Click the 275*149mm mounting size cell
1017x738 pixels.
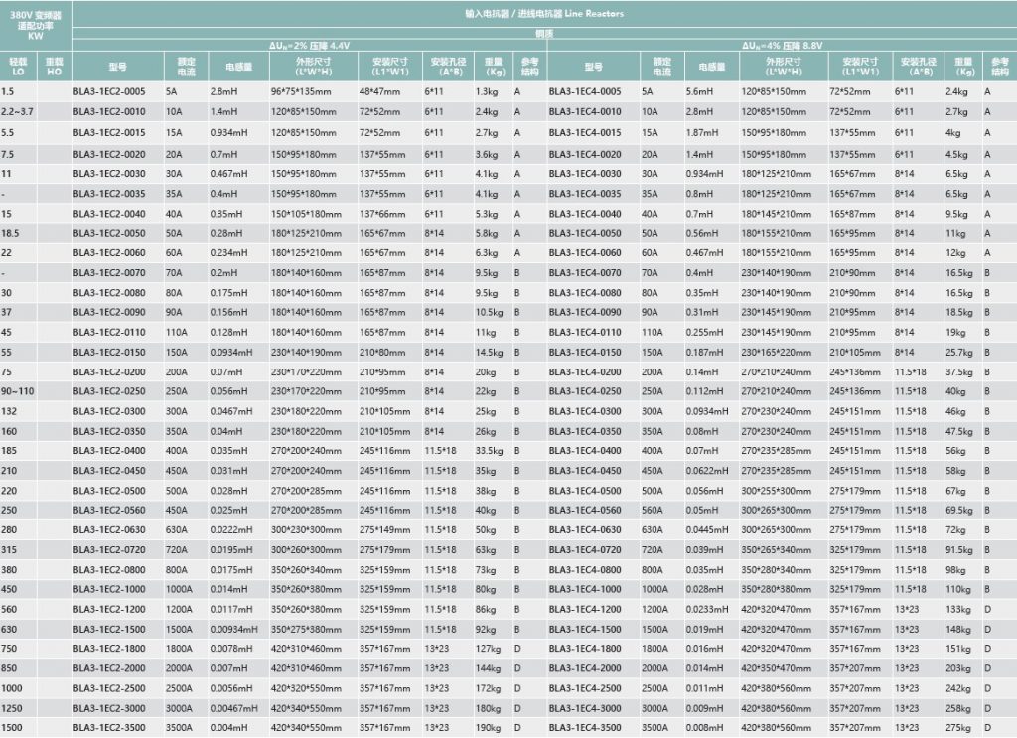point(384,529)
